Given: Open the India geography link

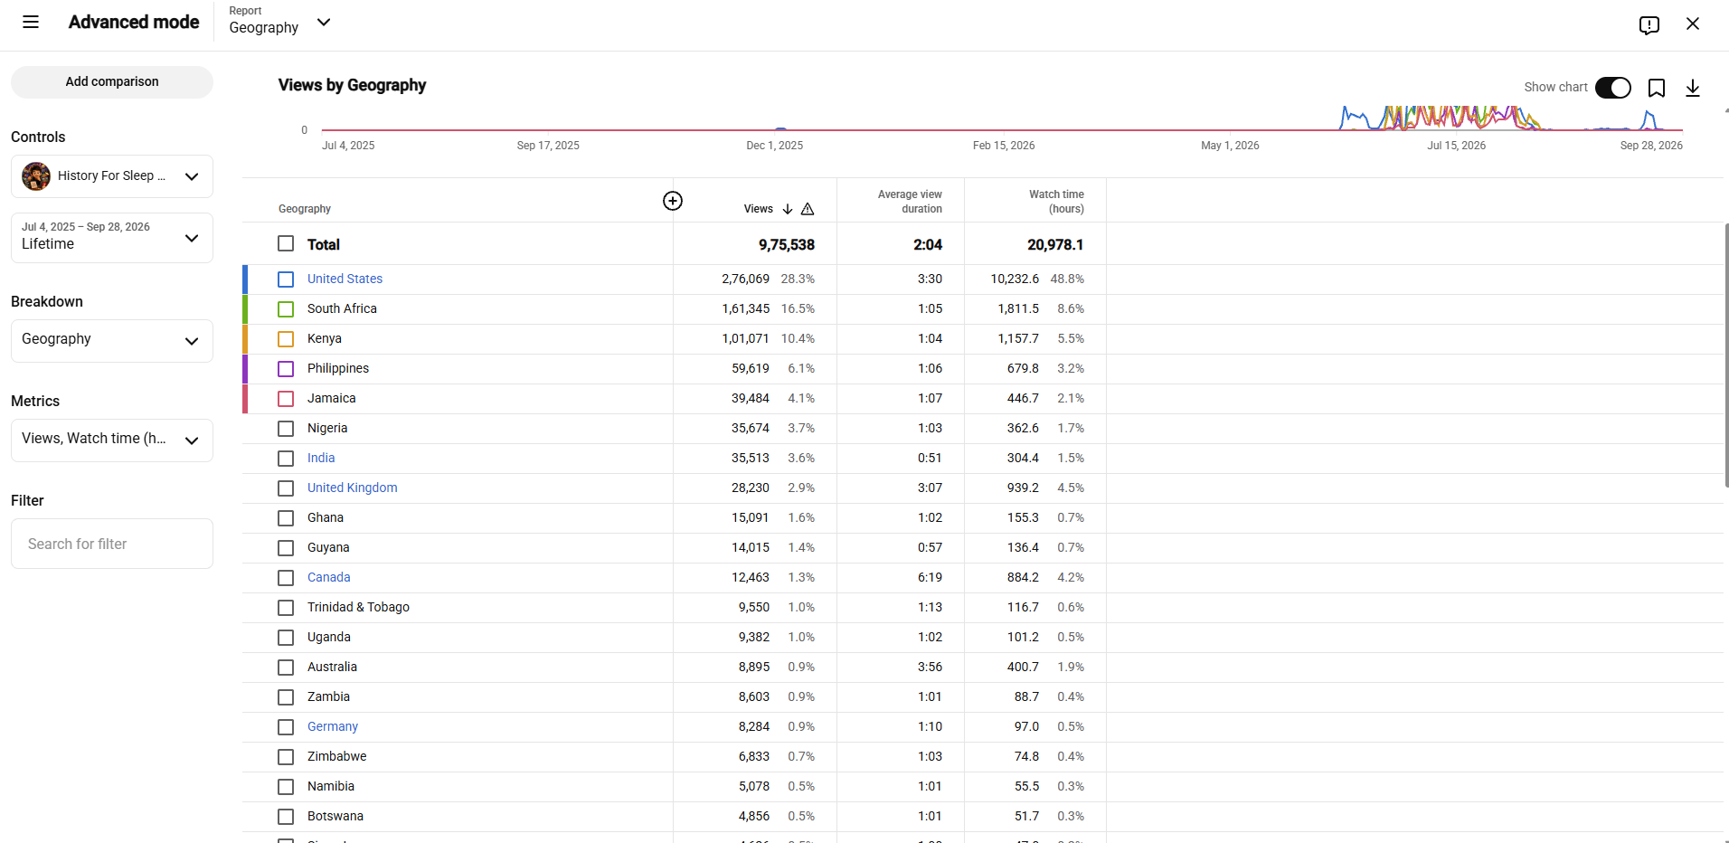Looking at the screenshot, I should coord(321,458).
